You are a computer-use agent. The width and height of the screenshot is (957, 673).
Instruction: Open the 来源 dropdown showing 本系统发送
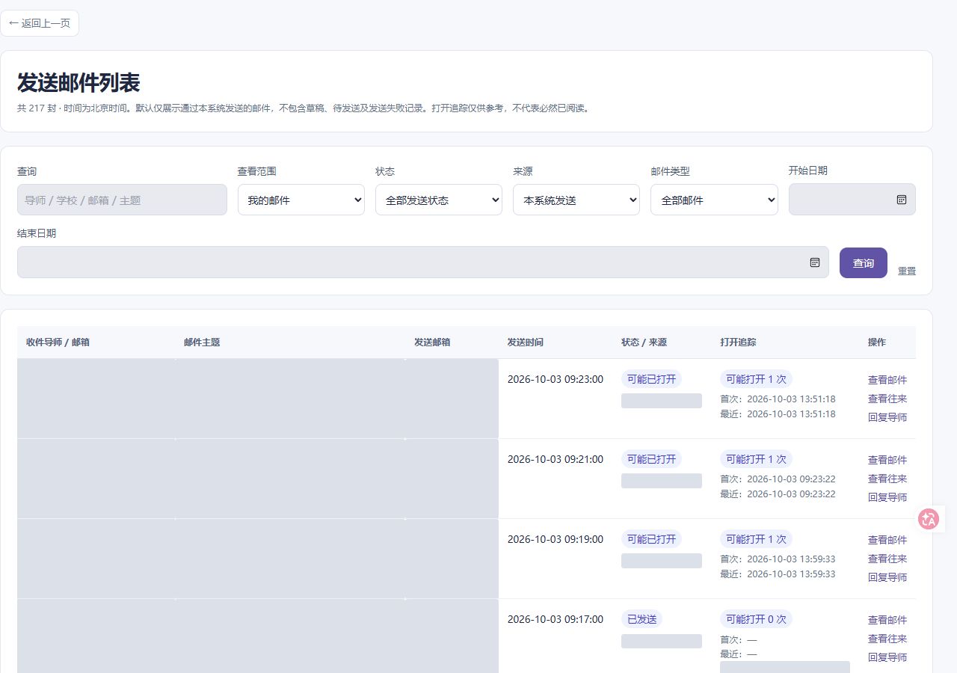[576, 200]
